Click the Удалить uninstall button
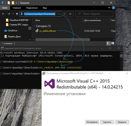Viewport: 131px width, 126px height. pyautogui.click(x=107, y=122)
